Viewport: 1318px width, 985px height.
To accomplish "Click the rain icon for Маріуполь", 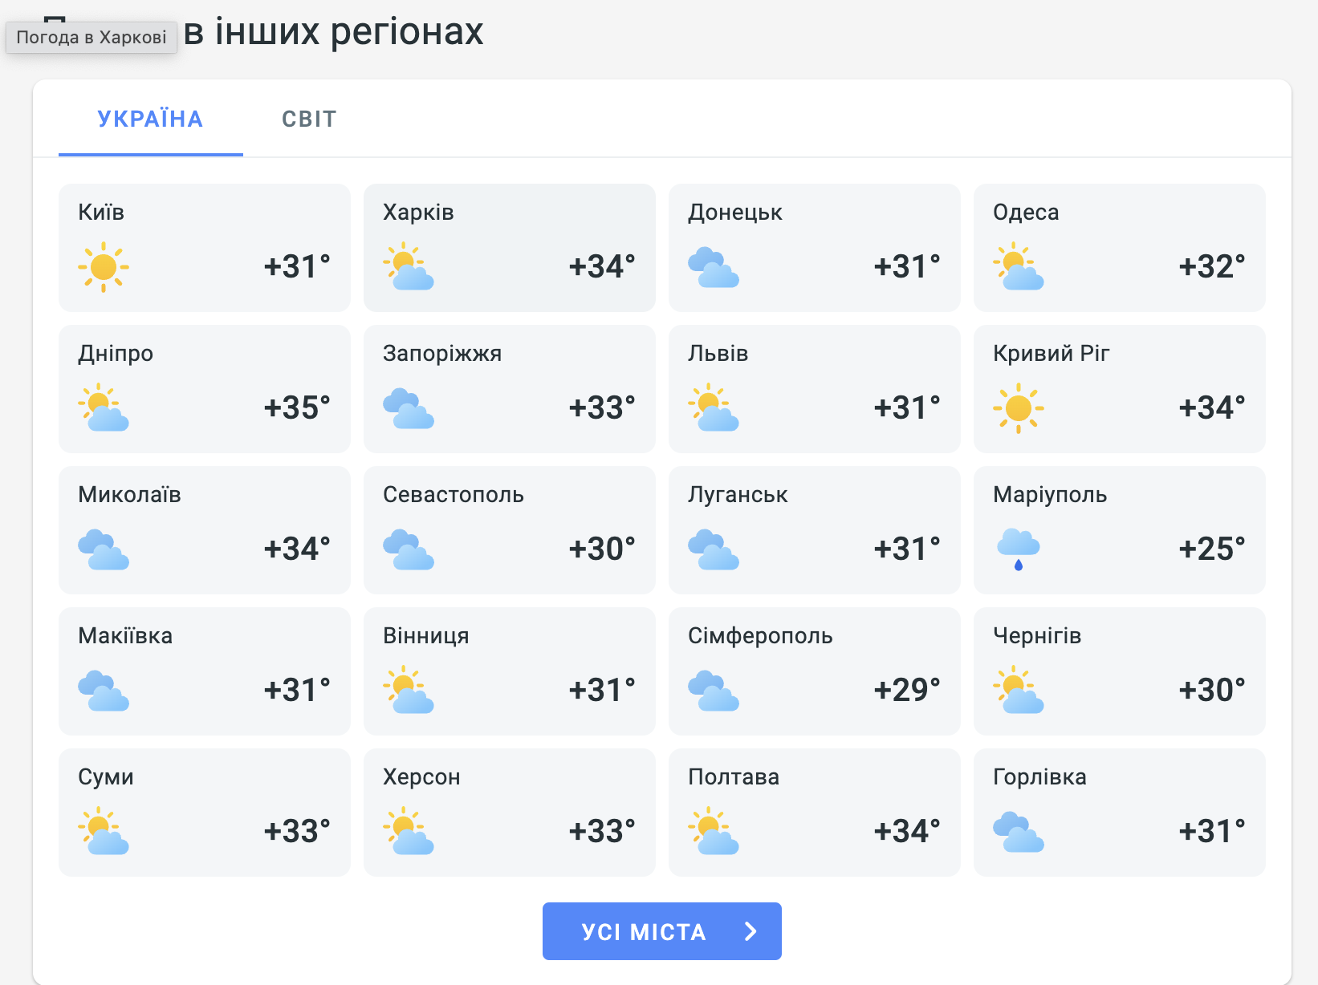I will pos(1018,549).
